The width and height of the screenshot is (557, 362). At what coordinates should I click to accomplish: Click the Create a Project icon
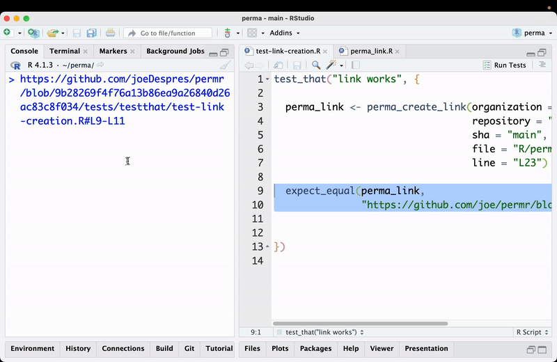tap(33, 33)
